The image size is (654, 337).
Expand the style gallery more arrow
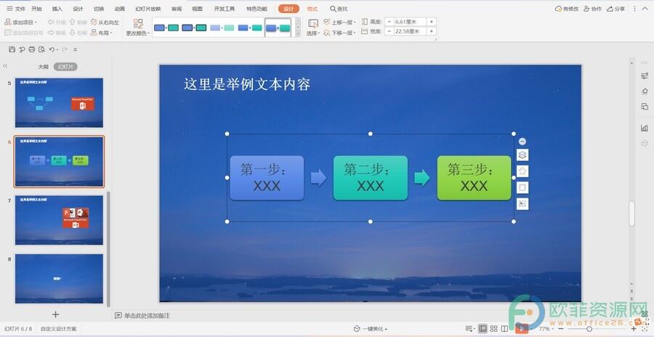298,34
